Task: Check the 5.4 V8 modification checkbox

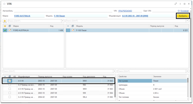Action: (10, 97)
